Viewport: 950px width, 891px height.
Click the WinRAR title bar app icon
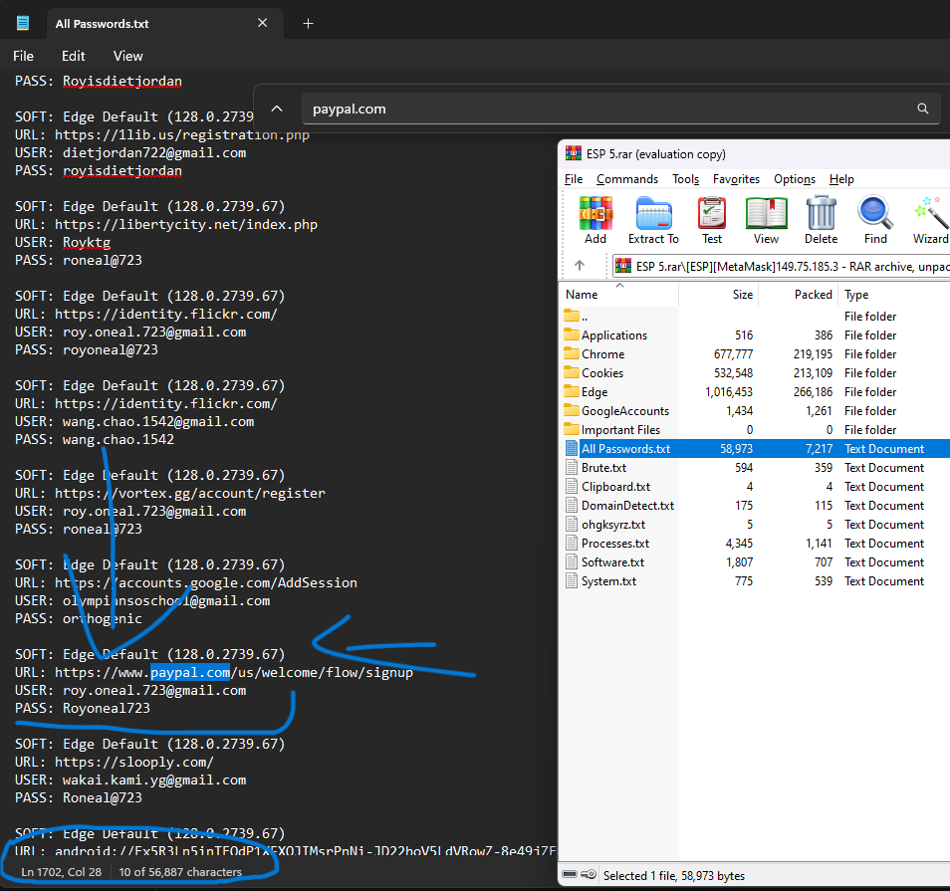coord(573,153)
